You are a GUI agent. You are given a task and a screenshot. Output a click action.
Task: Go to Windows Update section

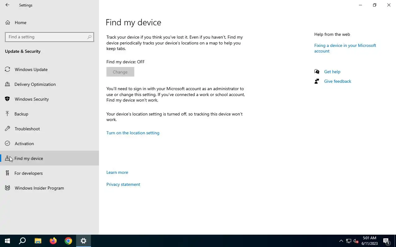click(49, 69)
